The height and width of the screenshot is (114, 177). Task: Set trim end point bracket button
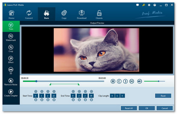click(125, 81)
